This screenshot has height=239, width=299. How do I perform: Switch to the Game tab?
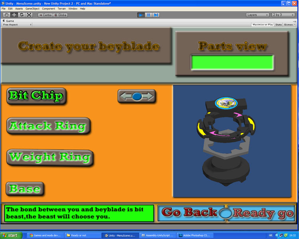coord(8,21)
